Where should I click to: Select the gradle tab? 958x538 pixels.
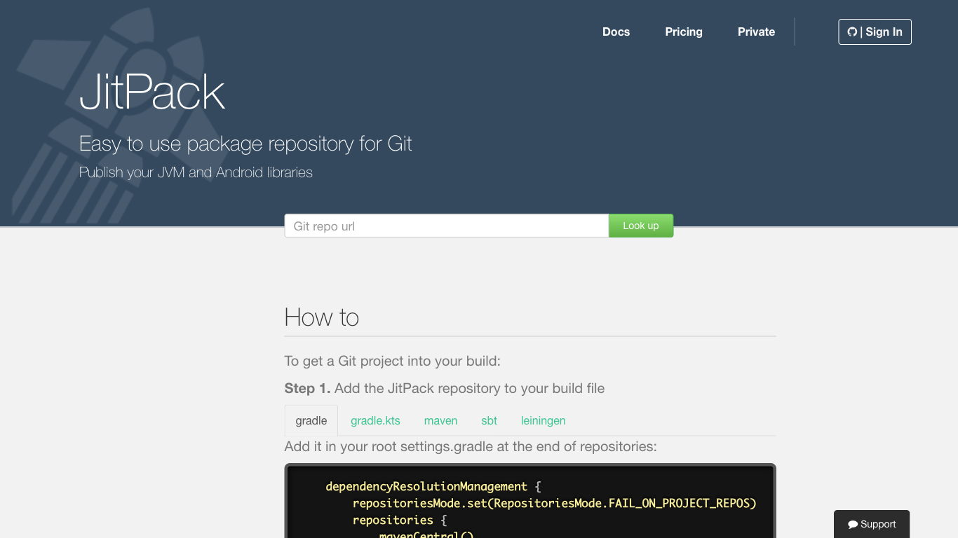311,420
